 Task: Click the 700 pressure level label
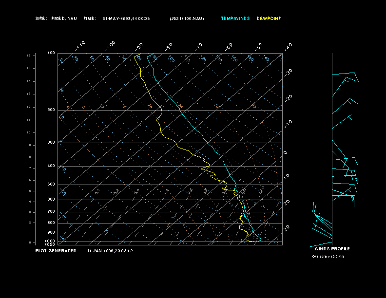[51, 212]
